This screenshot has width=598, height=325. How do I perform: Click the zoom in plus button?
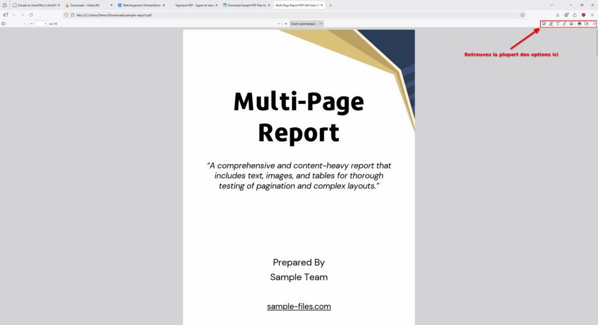[286, 24]
